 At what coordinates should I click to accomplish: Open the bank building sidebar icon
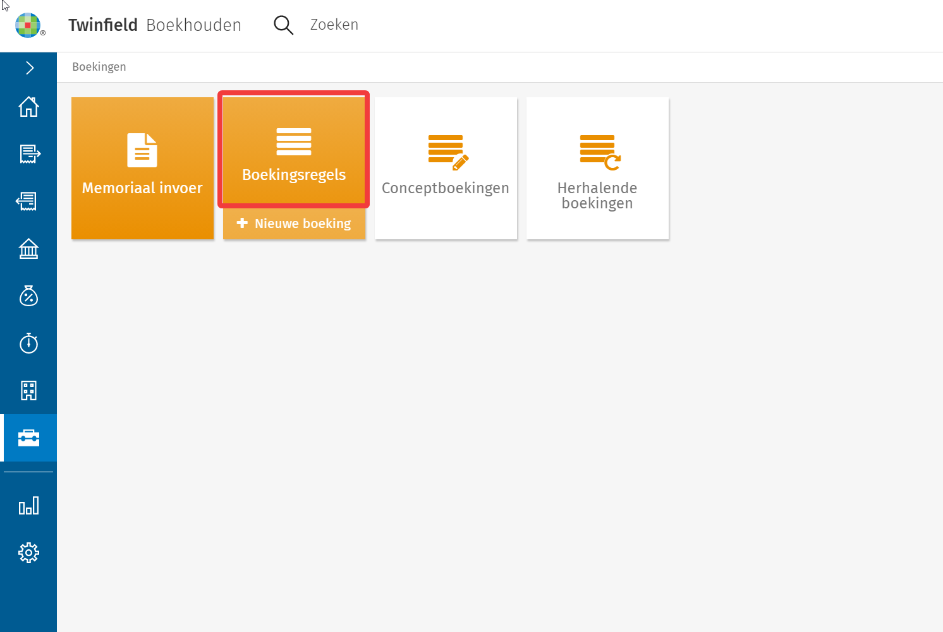(x=28, y=249)
